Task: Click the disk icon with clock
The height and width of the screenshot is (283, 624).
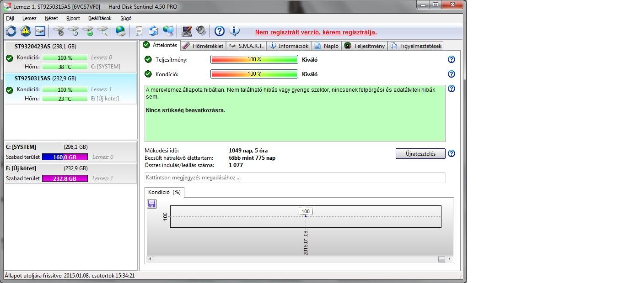Action: coord(73,31)
